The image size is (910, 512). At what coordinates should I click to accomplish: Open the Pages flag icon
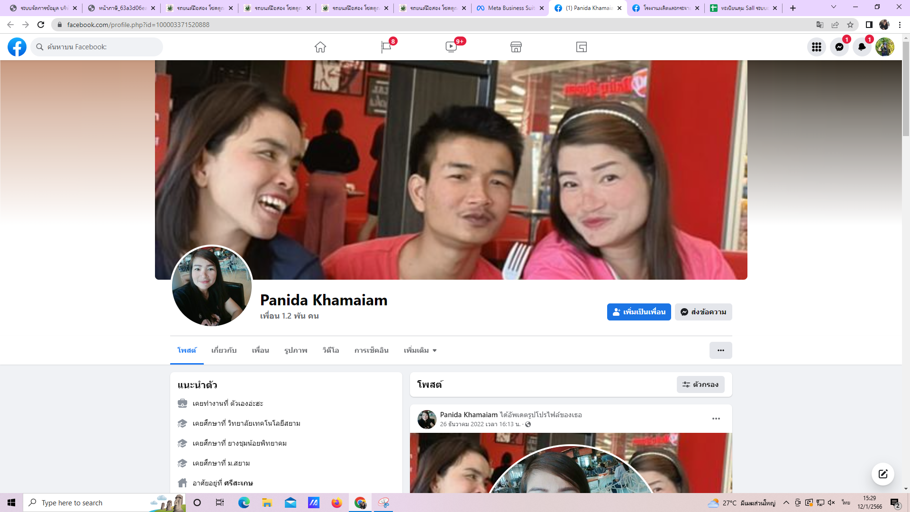[386, 47]
